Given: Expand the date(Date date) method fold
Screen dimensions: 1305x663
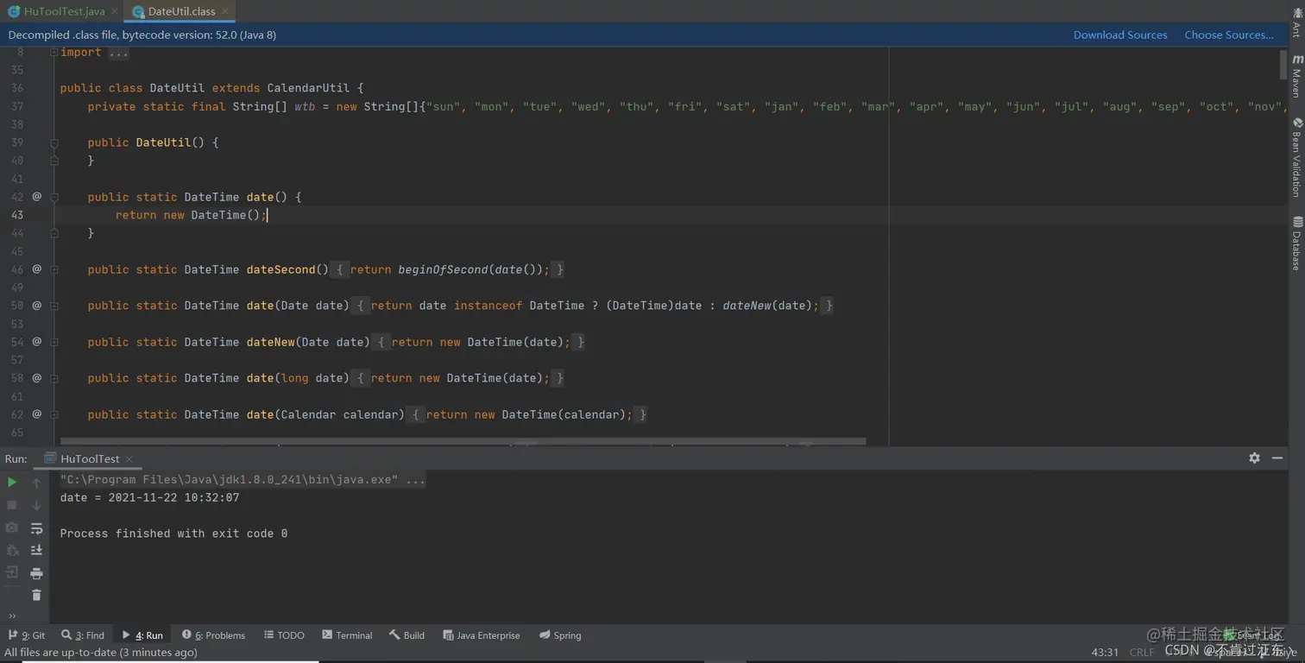Looking at the screenshot, I should (54, 306).
